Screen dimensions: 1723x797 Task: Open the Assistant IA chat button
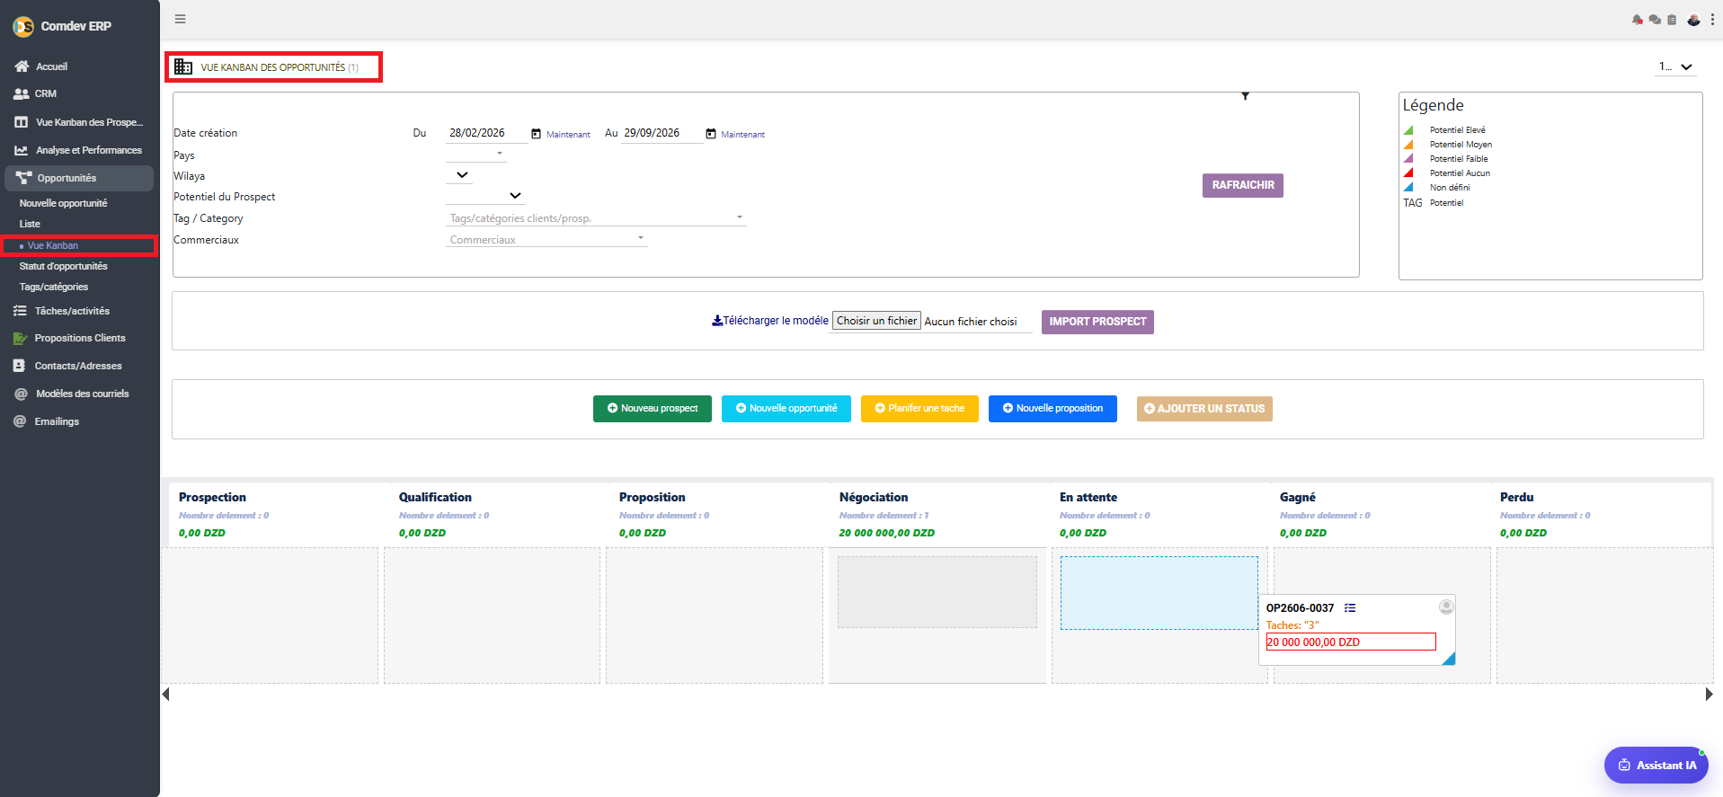point(1656,766)
